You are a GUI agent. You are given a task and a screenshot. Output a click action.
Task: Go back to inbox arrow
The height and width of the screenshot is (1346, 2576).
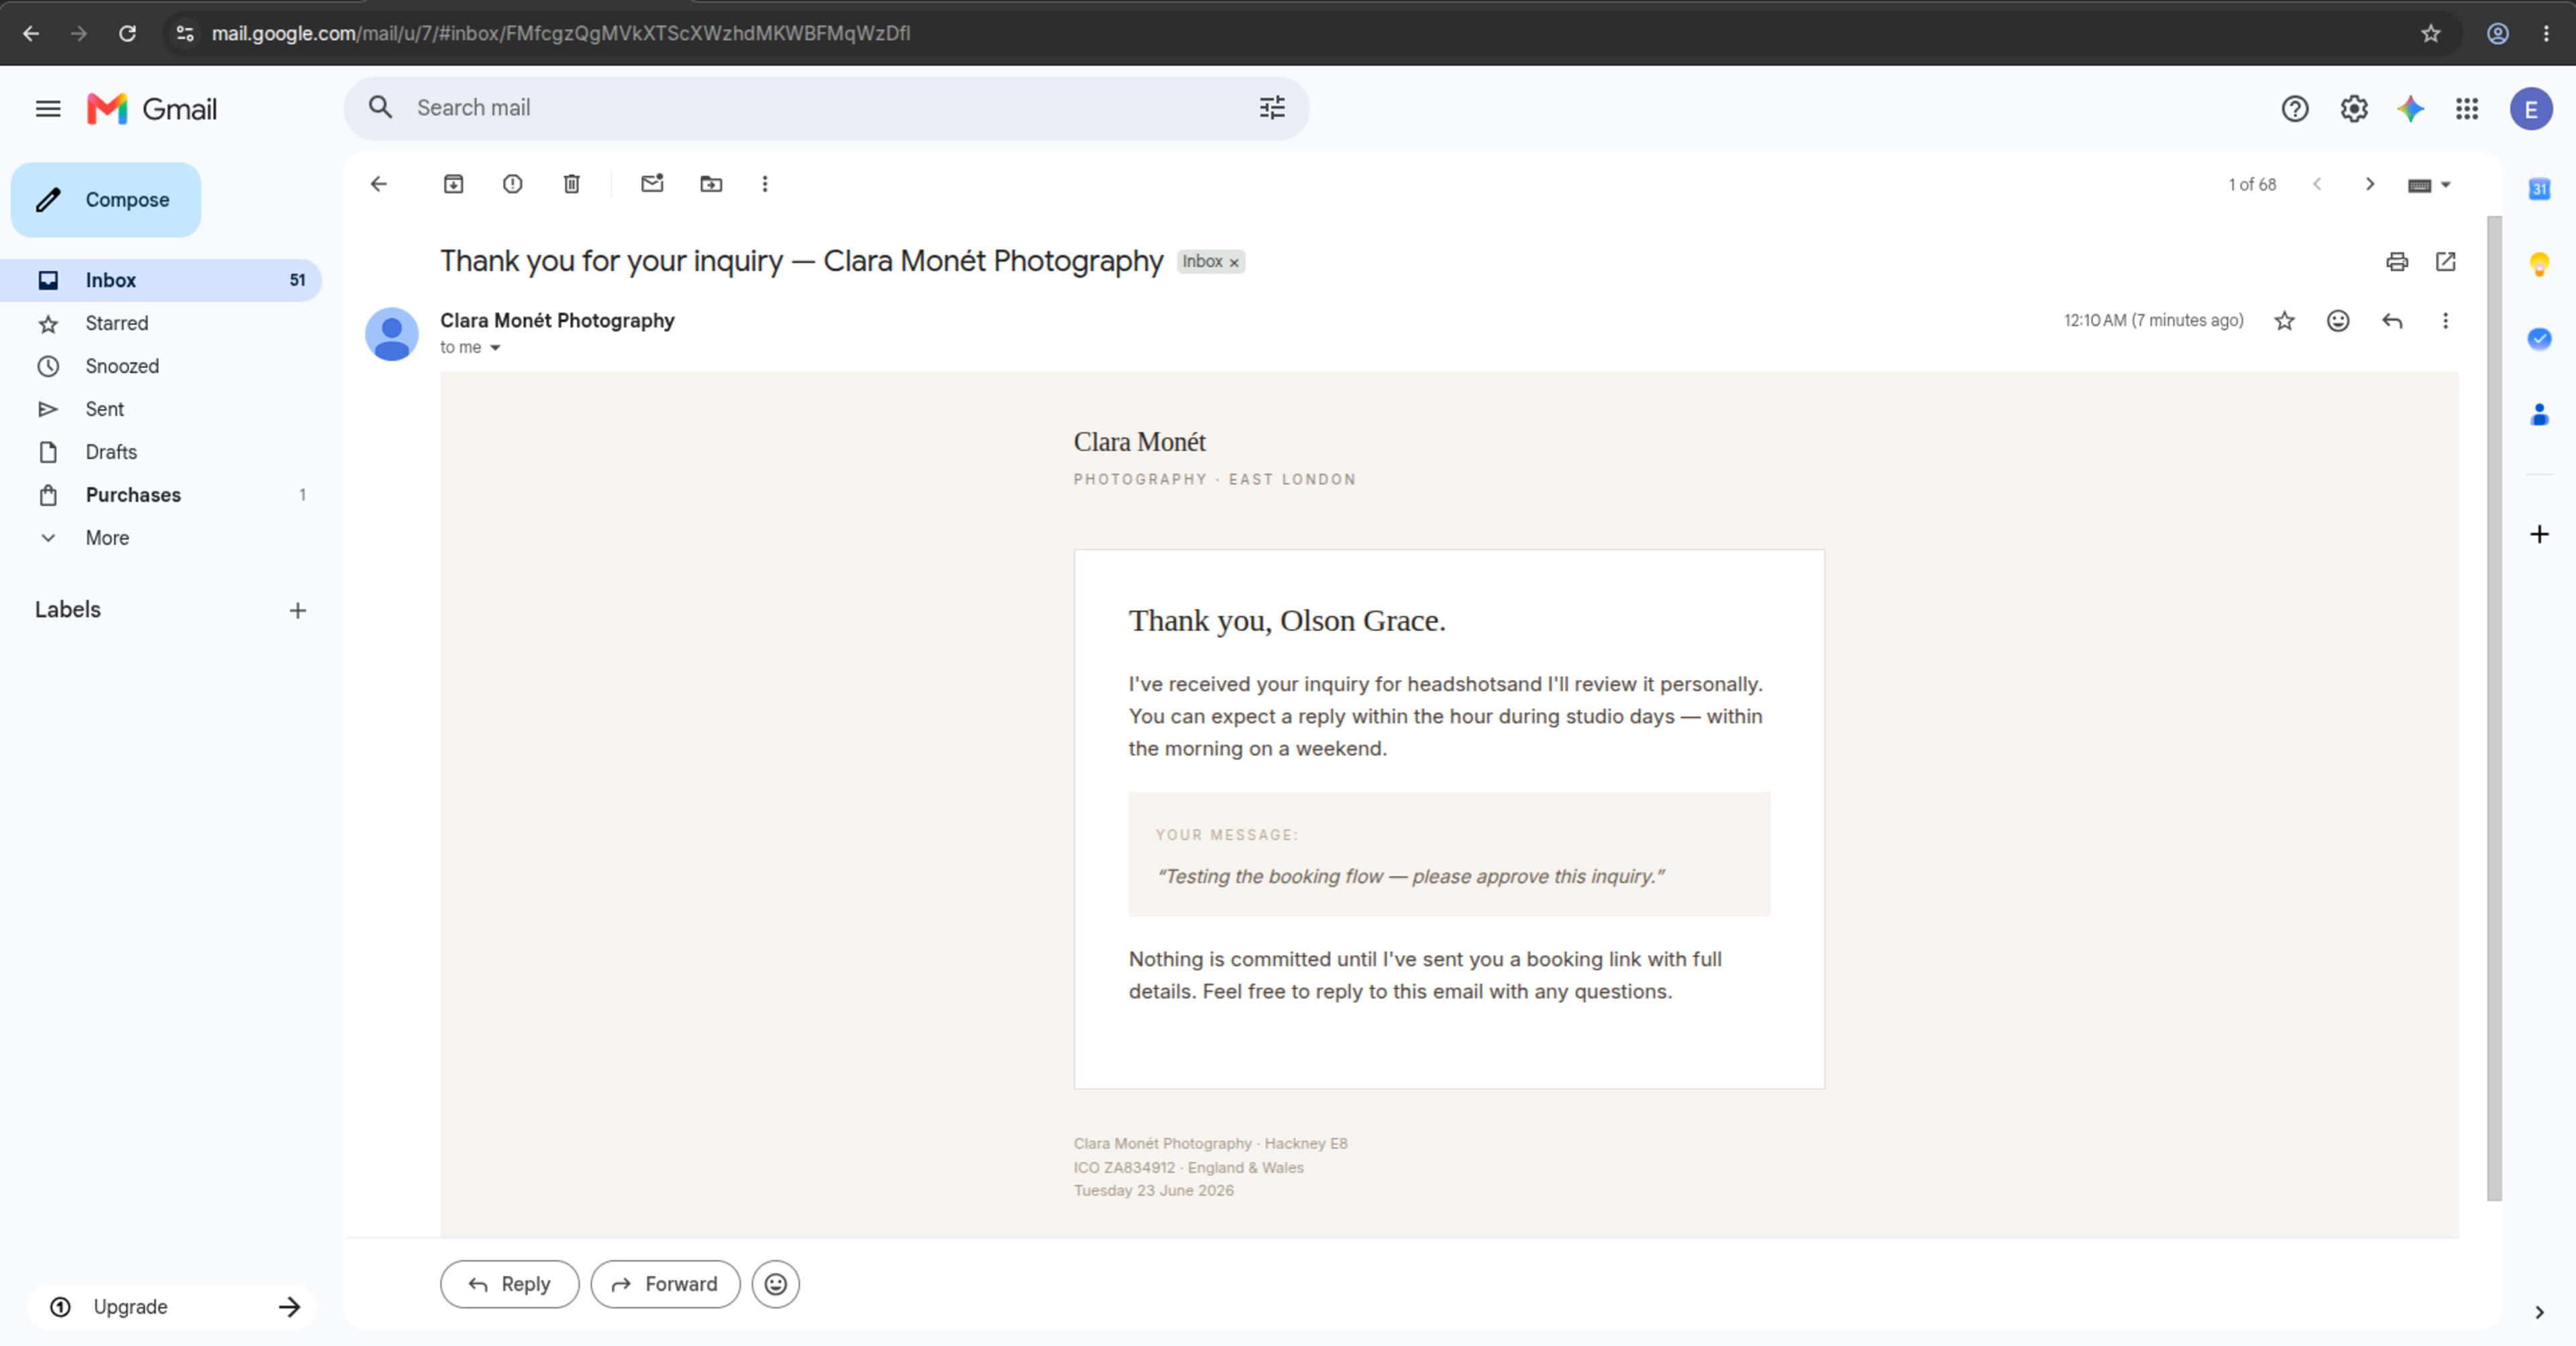tap(378, 184)
